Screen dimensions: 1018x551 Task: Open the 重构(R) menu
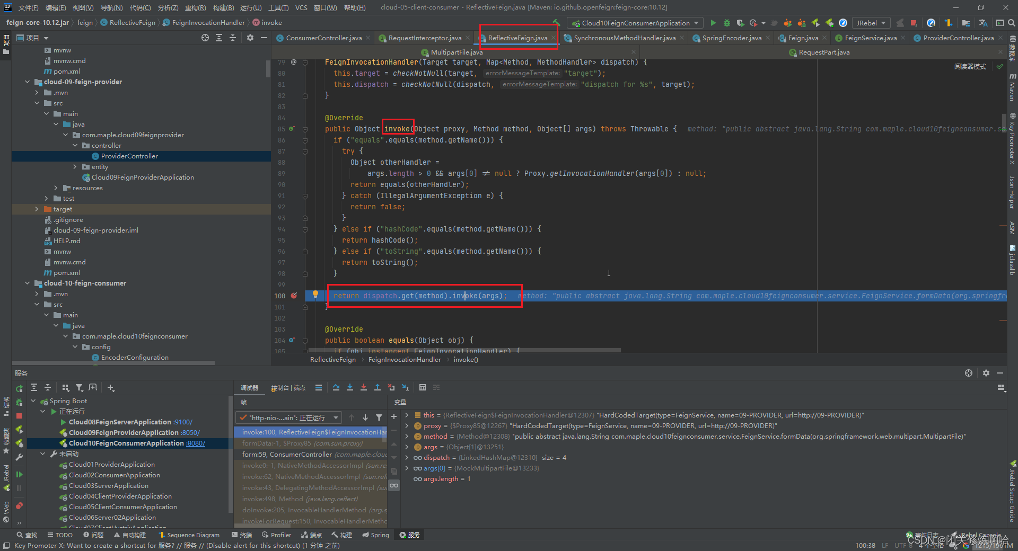(x=195, y=7)
